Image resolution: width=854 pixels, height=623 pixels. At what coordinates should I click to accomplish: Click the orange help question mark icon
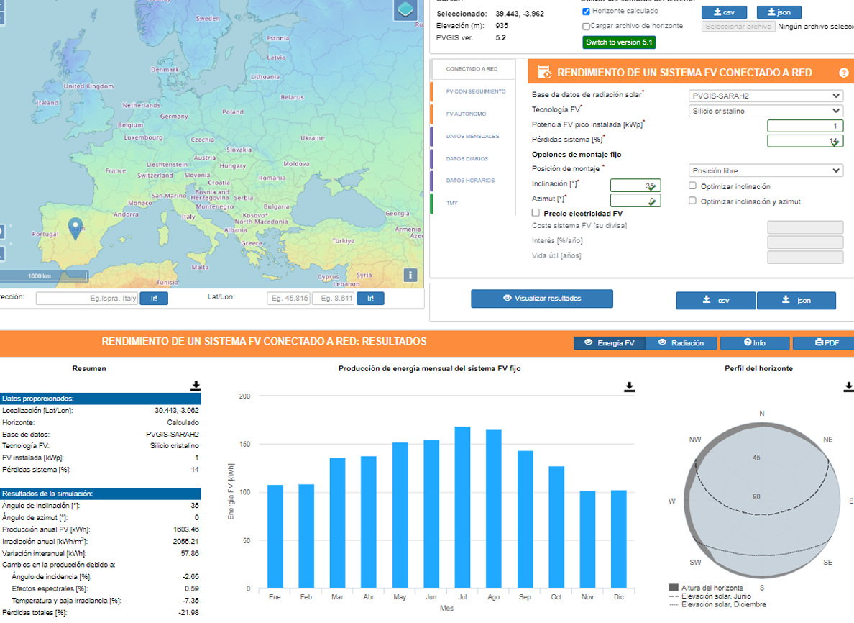tap(843, 73)
